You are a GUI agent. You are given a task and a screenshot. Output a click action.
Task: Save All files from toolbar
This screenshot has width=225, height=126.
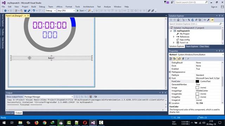(x=29, y=11)
